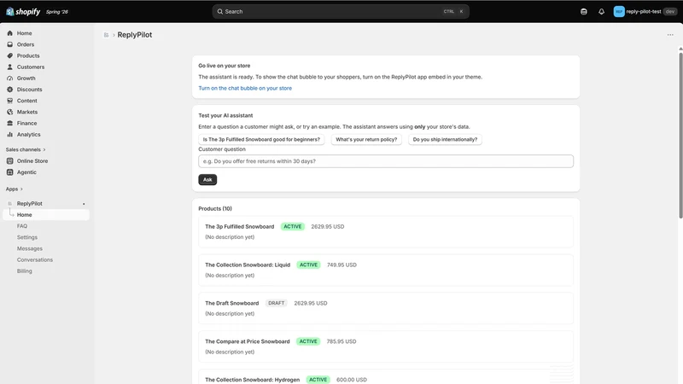Open Discounts in the sidebar
Viewport: 683px width, 384px height.
click(30, 90)
